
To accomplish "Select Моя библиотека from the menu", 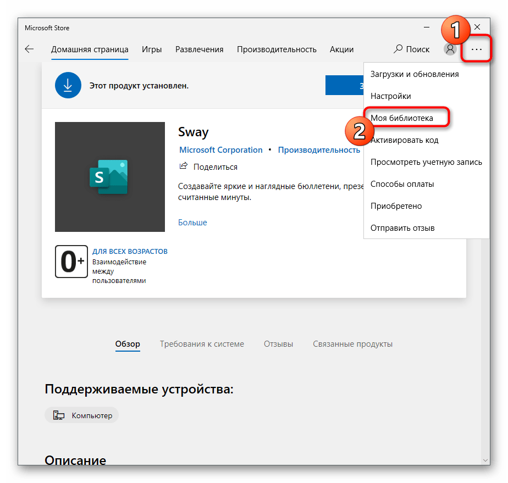I will pyautogui.click(x=402, y=118).
